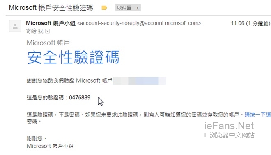Click the Microsoft 帳戶小組 signature line

50,146
